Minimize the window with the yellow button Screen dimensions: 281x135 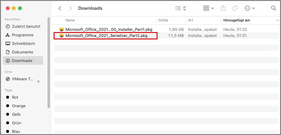pos(14,8)
